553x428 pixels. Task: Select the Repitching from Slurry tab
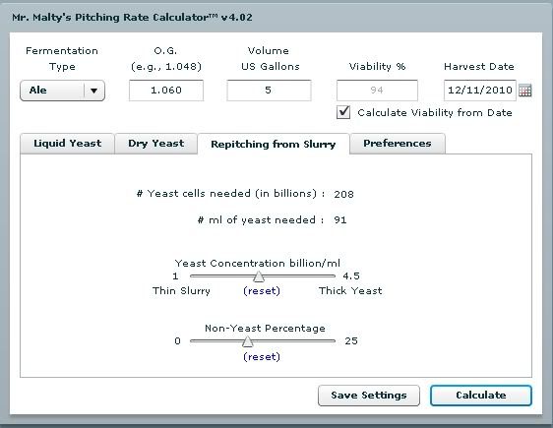point(274,144)
